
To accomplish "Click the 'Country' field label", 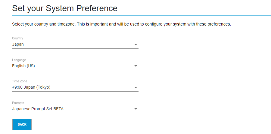I will (x=17, y=38).
